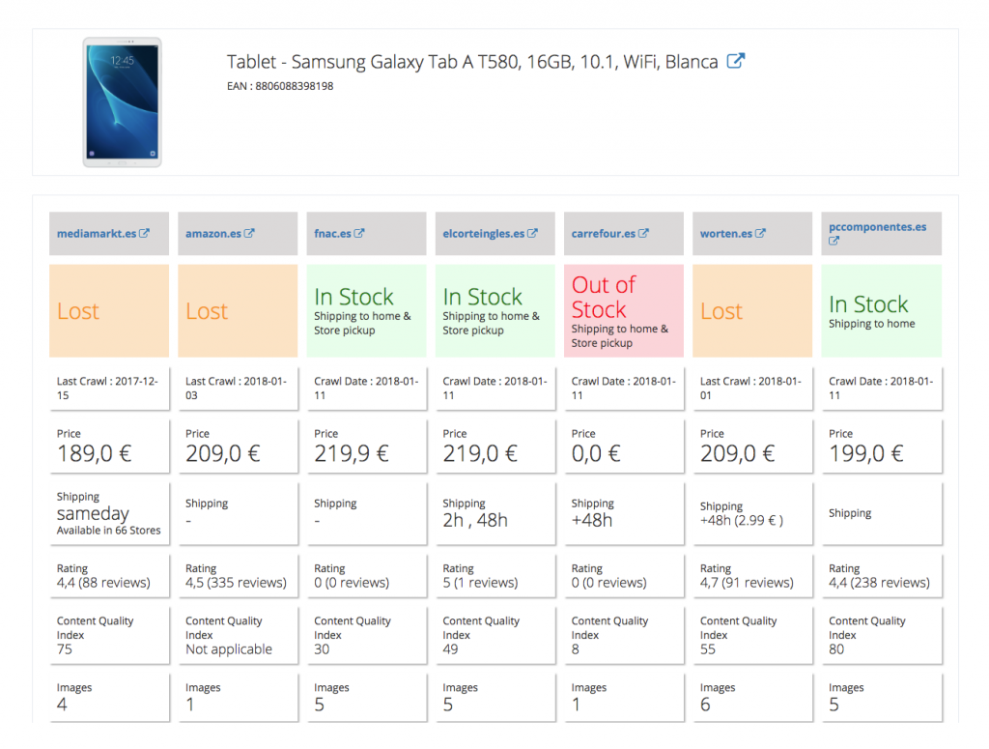Click external link icon next to elcorteingles.es
Image resolution: width=989 pixels, height=749 pixels.
pyautogui.click(x=532, y=233)
